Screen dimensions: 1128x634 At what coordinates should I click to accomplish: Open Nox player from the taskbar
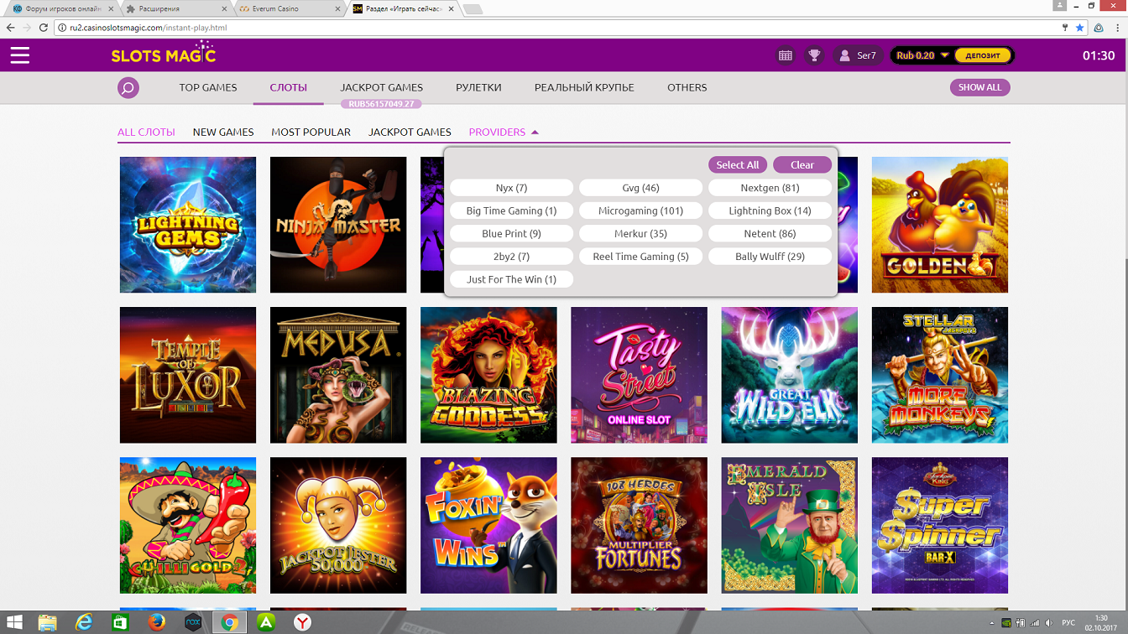[193, 622]
